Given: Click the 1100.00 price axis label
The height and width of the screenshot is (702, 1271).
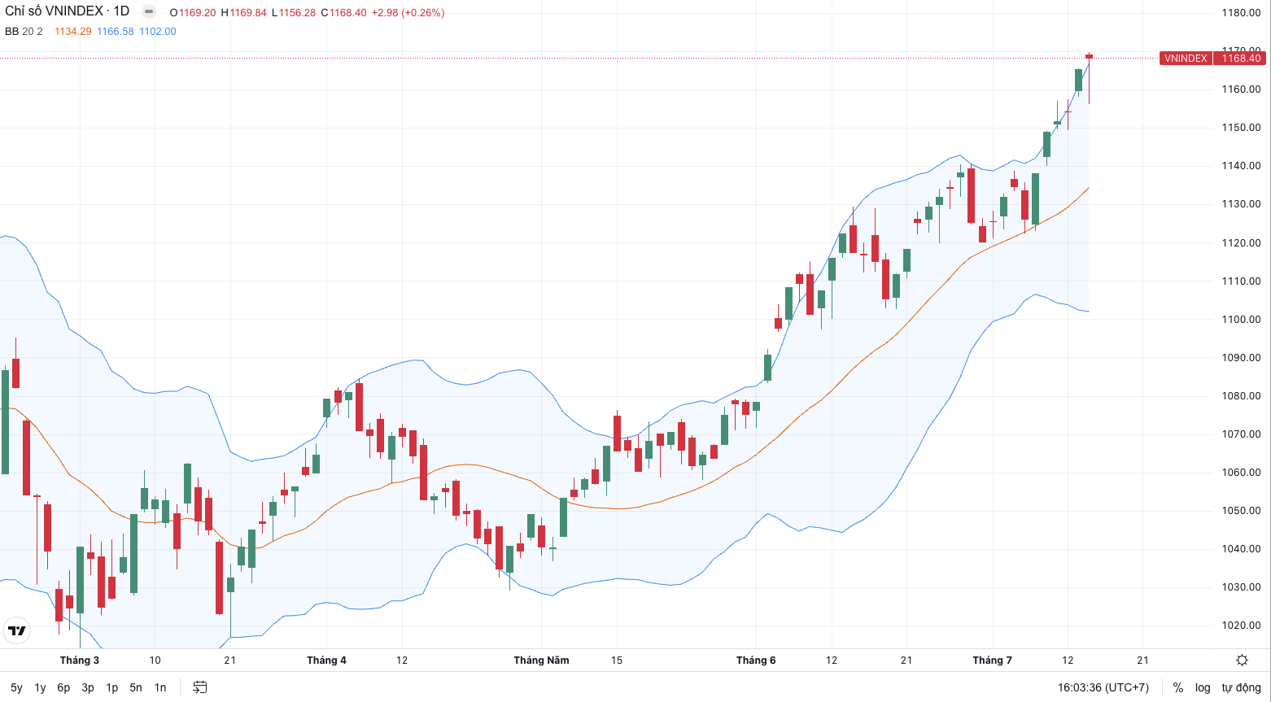Looking at the screenshot, I should (1241, 320).
